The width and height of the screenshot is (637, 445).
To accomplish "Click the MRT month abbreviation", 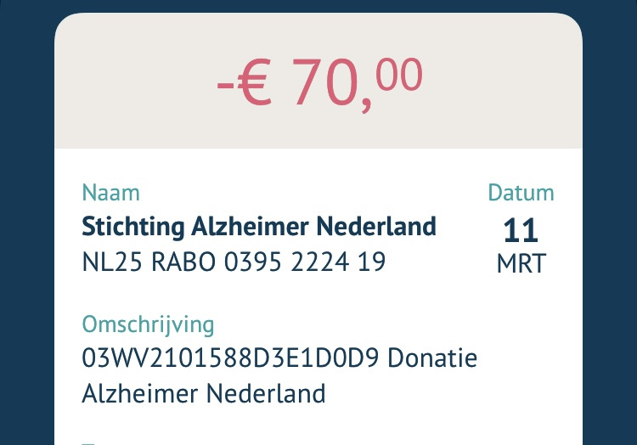I will [521, 264].
